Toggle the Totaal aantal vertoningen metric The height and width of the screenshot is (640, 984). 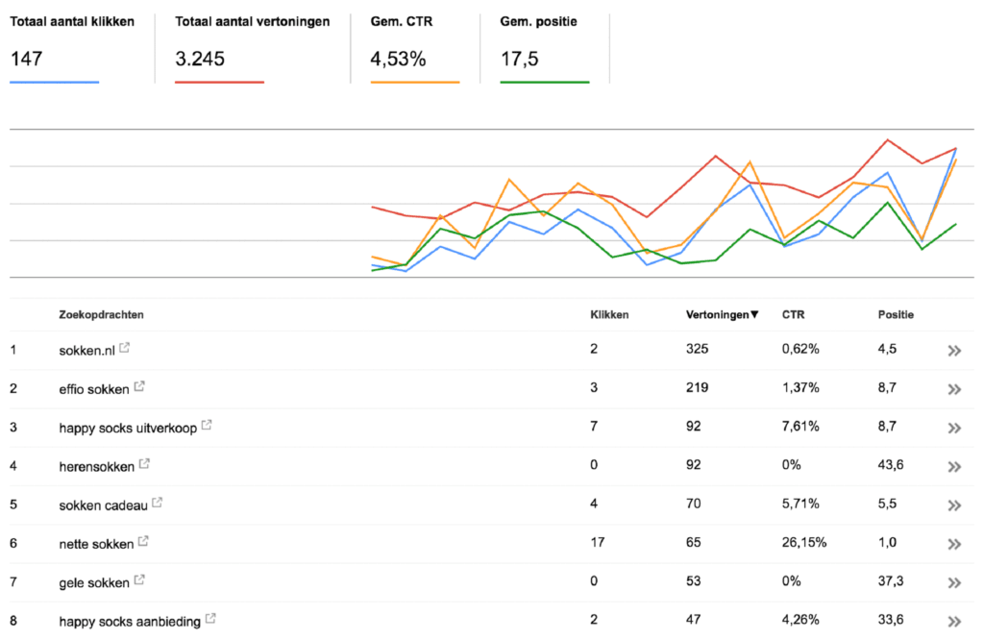[252, 47]
